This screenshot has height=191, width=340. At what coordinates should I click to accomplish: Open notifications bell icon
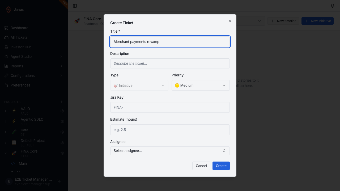click(x=333, y=6)
